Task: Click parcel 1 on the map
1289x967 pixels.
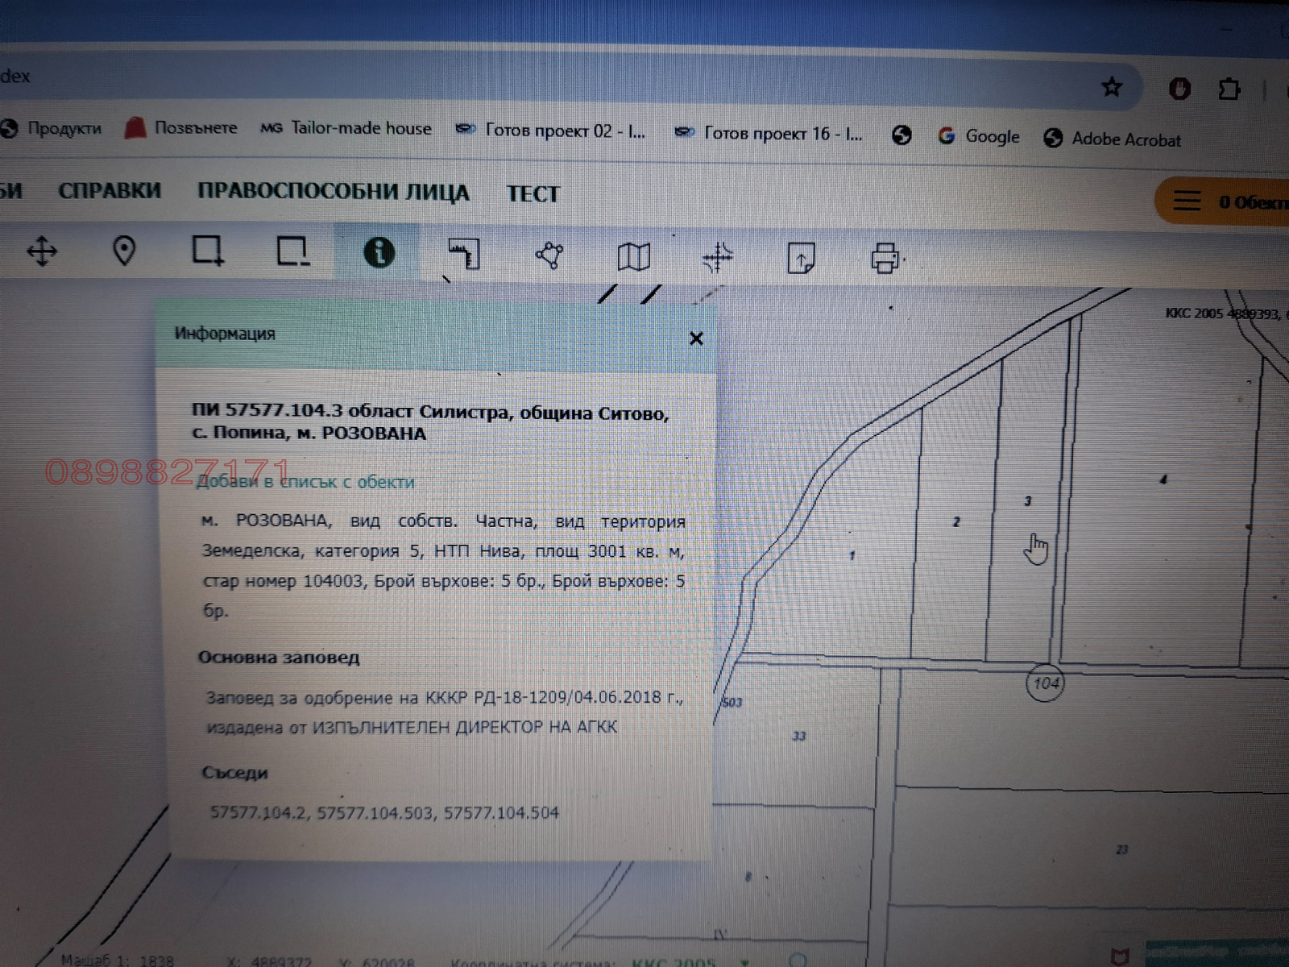Action: pyautogui.click(x=852, y=555)
